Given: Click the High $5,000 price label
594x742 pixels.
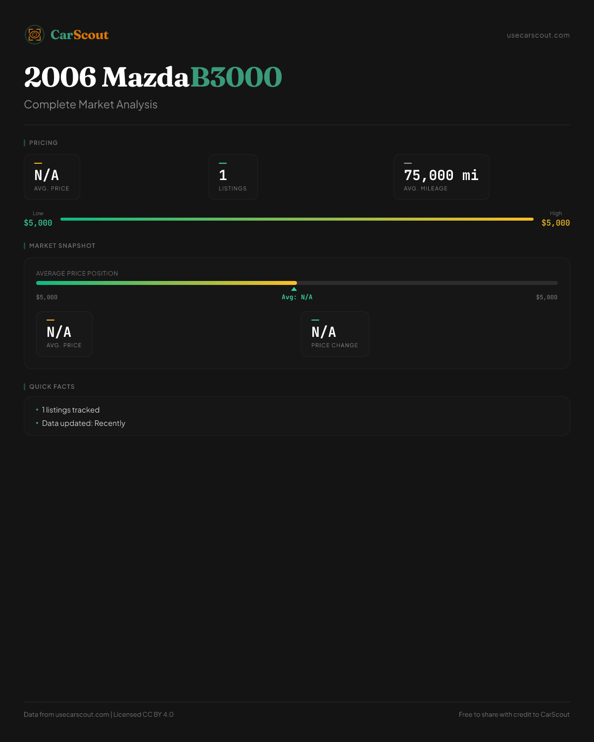Looking at the screenshot, I should (555, 219).
